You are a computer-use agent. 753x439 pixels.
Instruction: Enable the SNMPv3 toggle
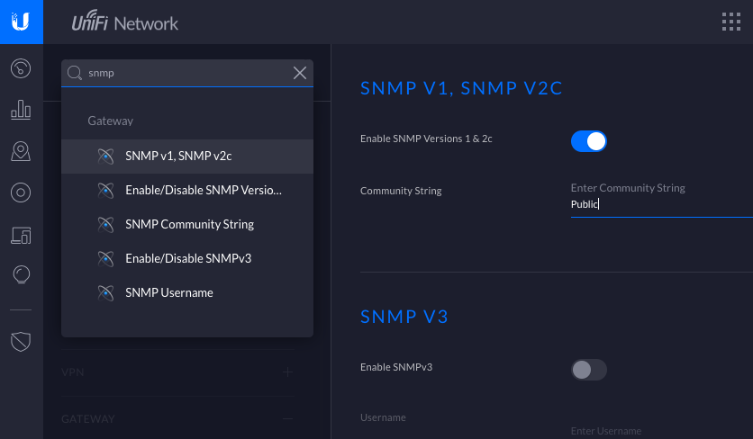pos(588,369)
